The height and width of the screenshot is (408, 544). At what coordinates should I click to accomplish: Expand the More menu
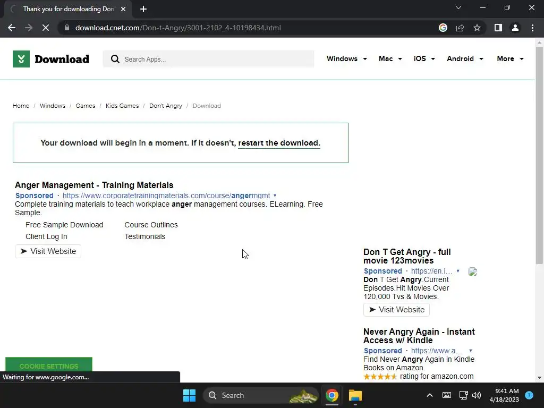point(510,58)
